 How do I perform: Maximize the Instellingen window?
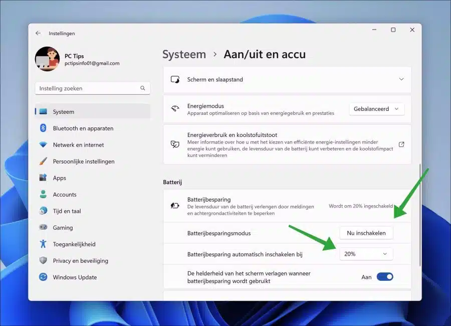(393, 30)
